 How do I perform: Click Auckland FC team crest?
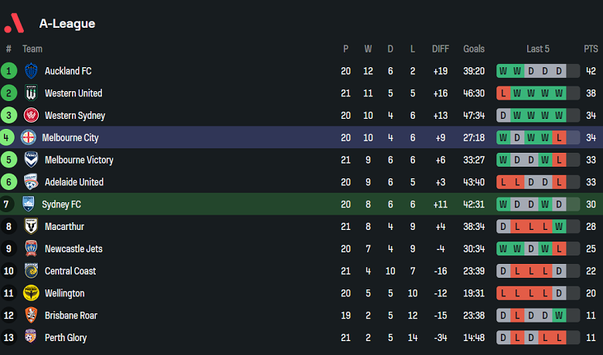click(x=31, y=71)
